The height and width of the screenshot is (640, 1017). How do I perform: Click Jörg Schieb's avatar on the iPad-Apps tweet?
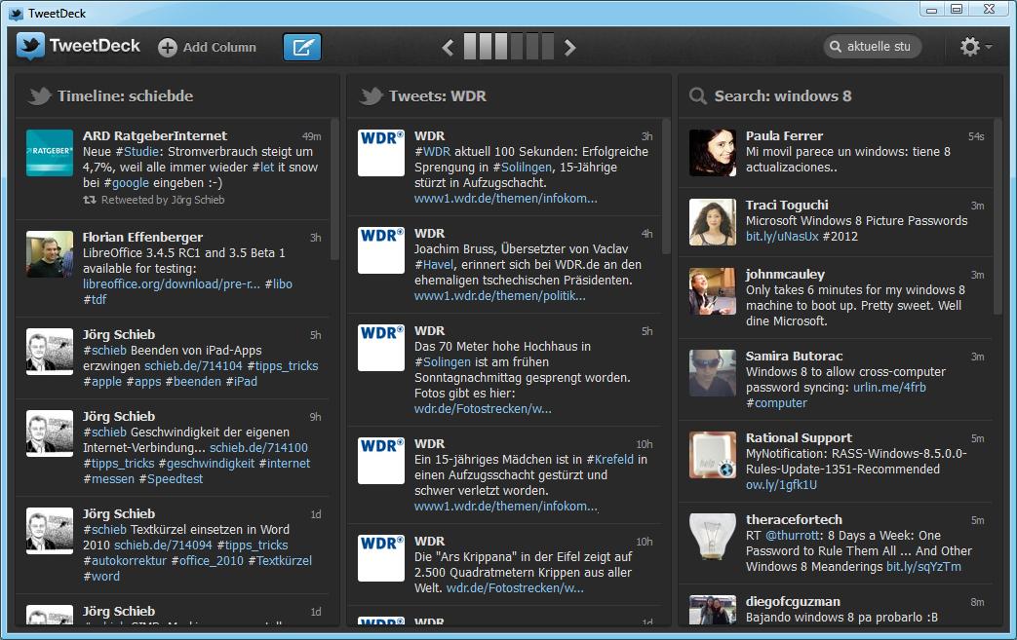[50, 352]
